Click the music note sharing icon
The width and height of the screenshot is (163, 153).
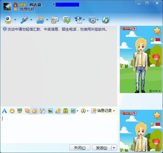pyautogui.click(x=58, y=111)
